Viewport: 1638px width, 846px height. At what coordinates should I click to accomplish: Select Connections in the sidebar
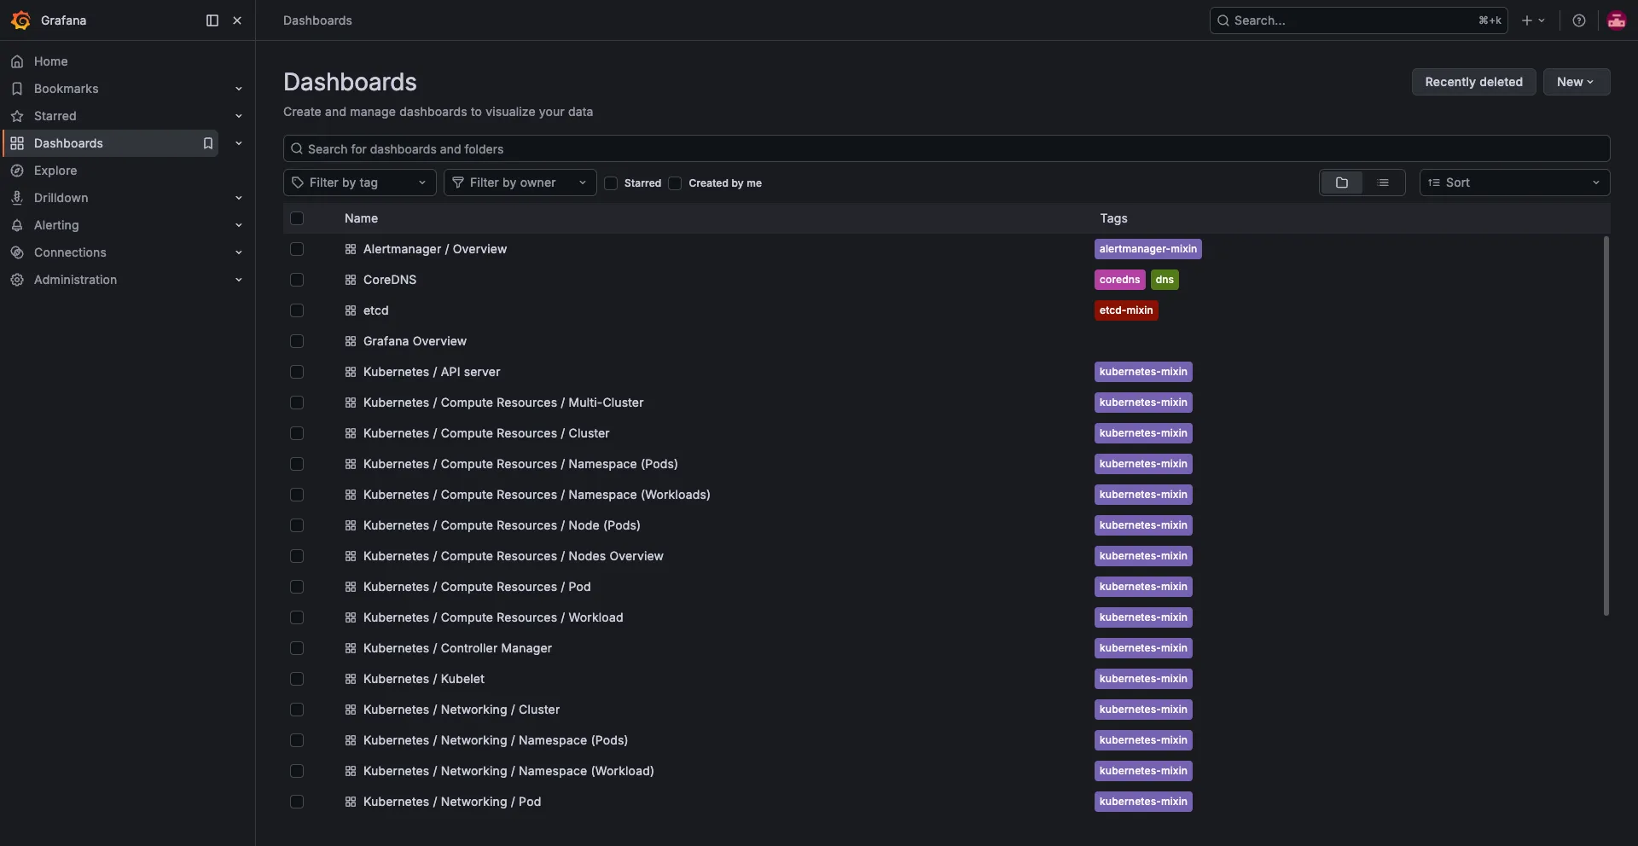(70, 252)
